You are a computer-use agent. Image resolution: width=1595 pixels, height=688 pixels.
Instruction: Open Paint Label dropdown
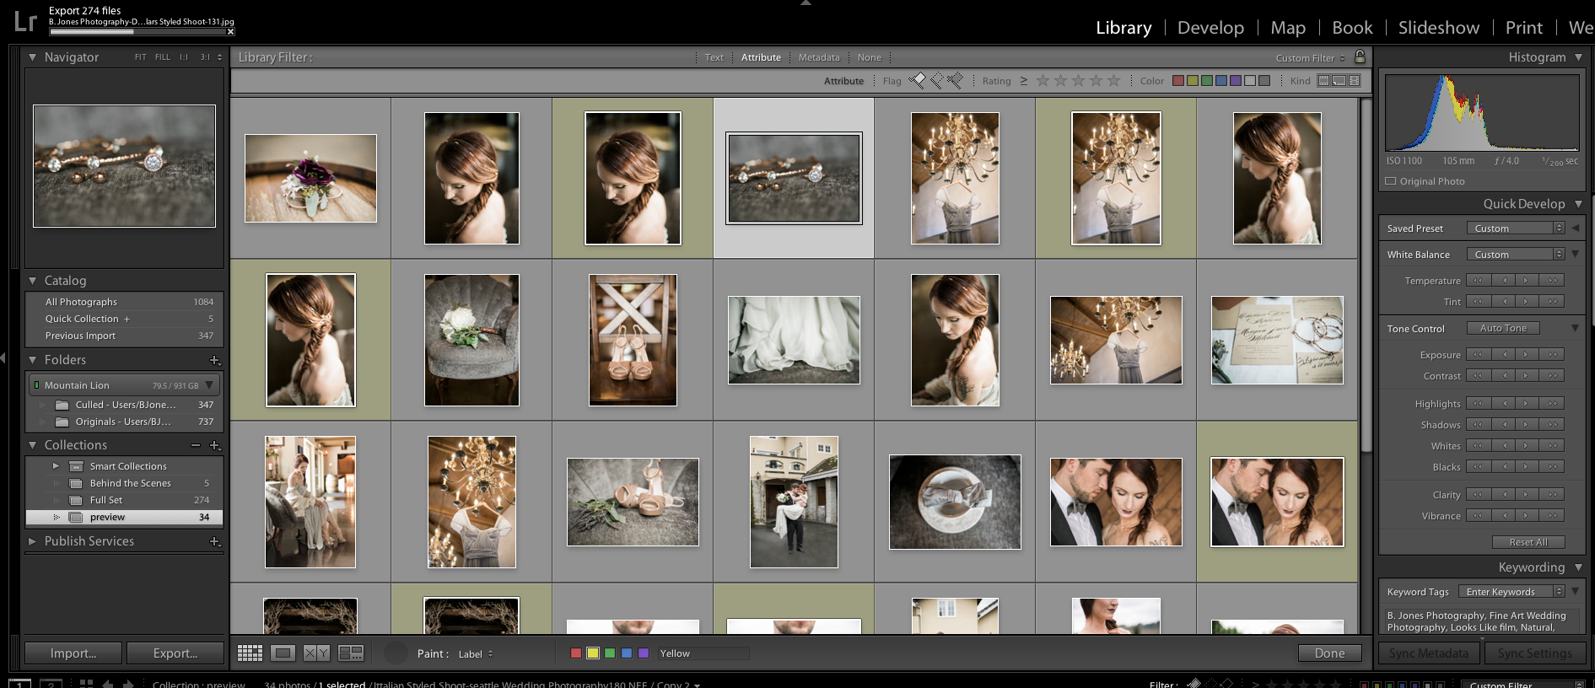476,654
